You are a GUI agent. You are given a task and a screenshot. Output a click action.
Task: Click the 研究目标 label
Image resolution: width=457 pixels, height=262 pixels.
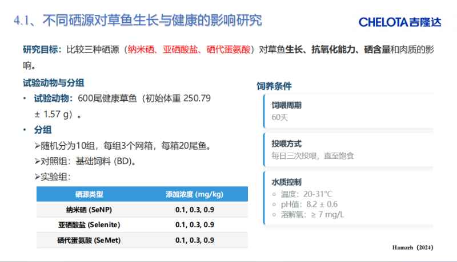pos(42,50)
